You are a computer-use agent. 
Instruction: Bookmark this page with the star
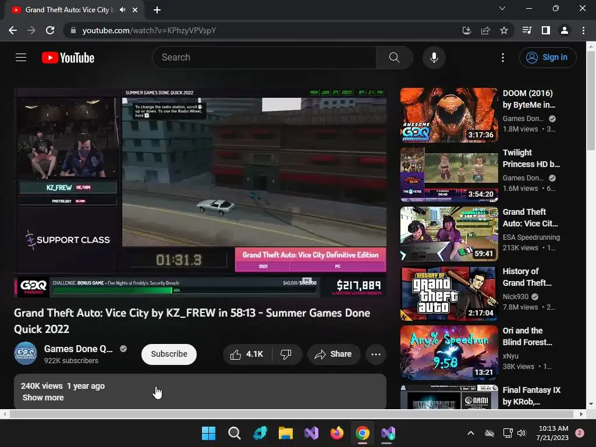503,30
